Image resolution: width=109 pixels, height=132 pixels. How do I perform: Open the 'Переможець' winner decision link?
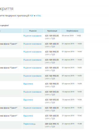[29, 124]
